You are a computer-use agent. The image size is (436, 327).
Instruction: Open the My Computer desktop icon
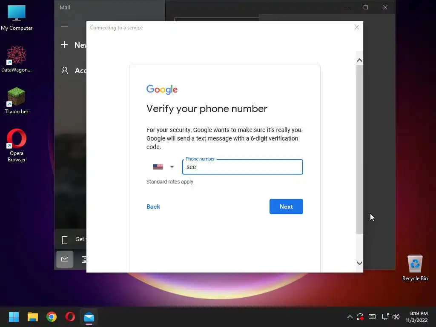point(17,18)
